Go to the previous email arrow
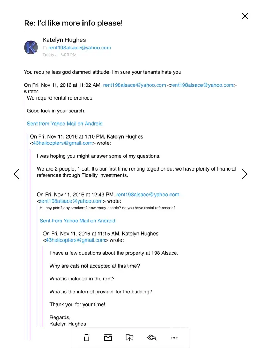 [16, 174]
